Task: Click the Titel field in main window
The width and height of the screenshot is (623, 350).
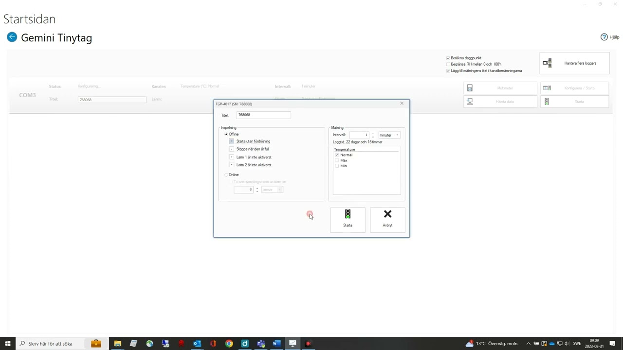Action: (112, 100)
